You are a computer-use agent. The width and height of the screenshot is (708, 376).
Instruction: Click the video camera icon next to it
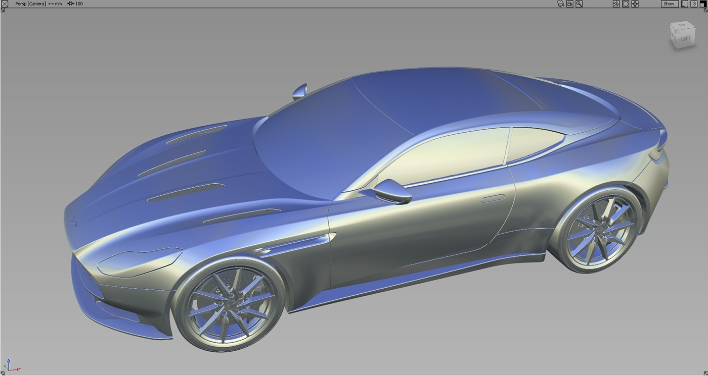click(x=569, y=4)
